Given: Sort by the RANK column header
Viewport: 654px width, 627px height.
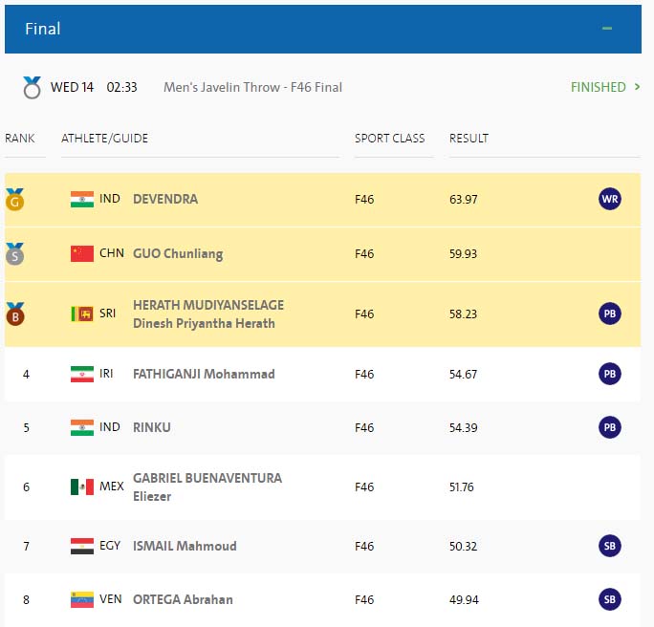Looking at the screenshot, I should click(x=20, y=139).
